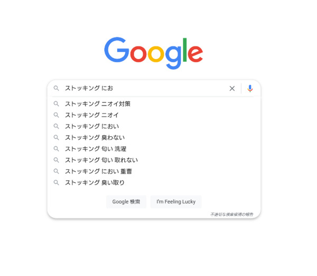This screenshot has height=276, width=317.
Task: Click magnifier icon beside ストッキング 匂い 洗濯
Action: pyautogui.click(x=56, y=149)
